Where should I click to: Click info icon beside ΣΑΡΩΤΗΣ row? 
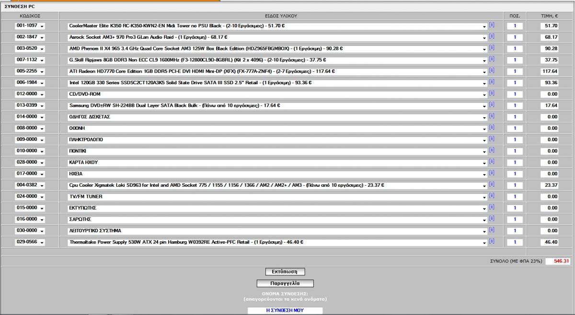coord(492,219)
